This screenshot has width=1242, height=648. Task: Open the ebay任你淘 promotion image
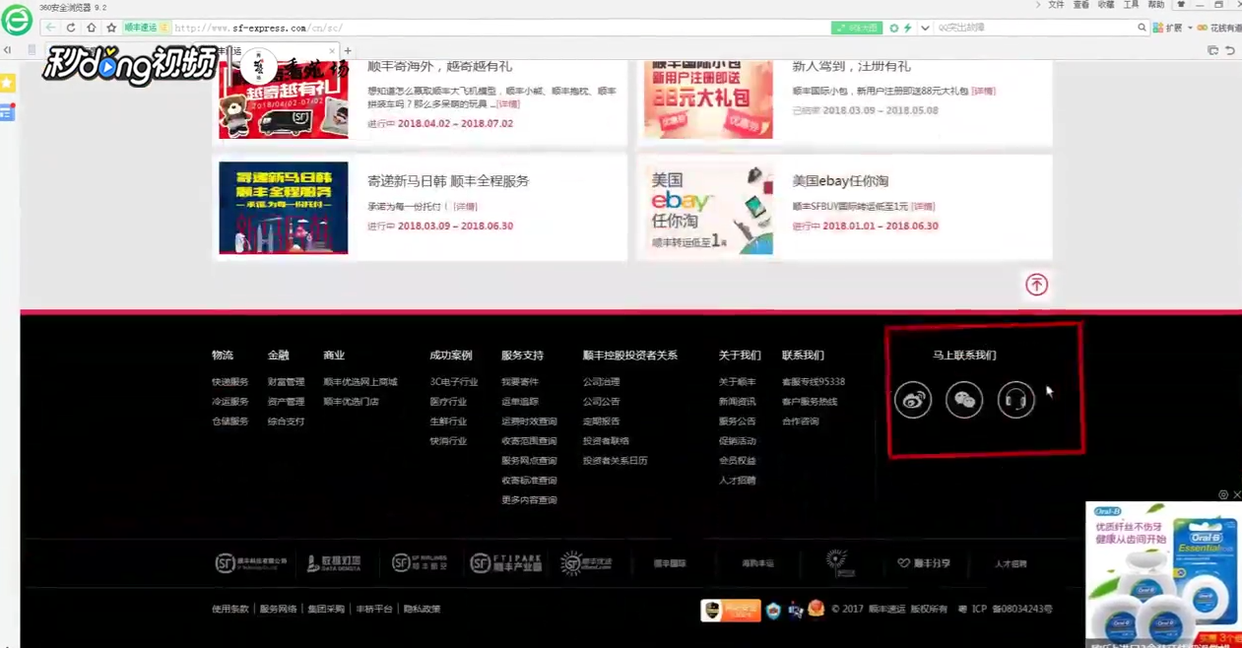tap(708, 208)
